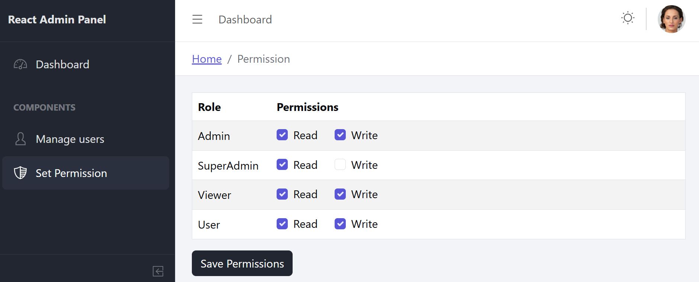Open the Home breadcrumb link
The width and height of the screenshot is (699, 282).
206,59
